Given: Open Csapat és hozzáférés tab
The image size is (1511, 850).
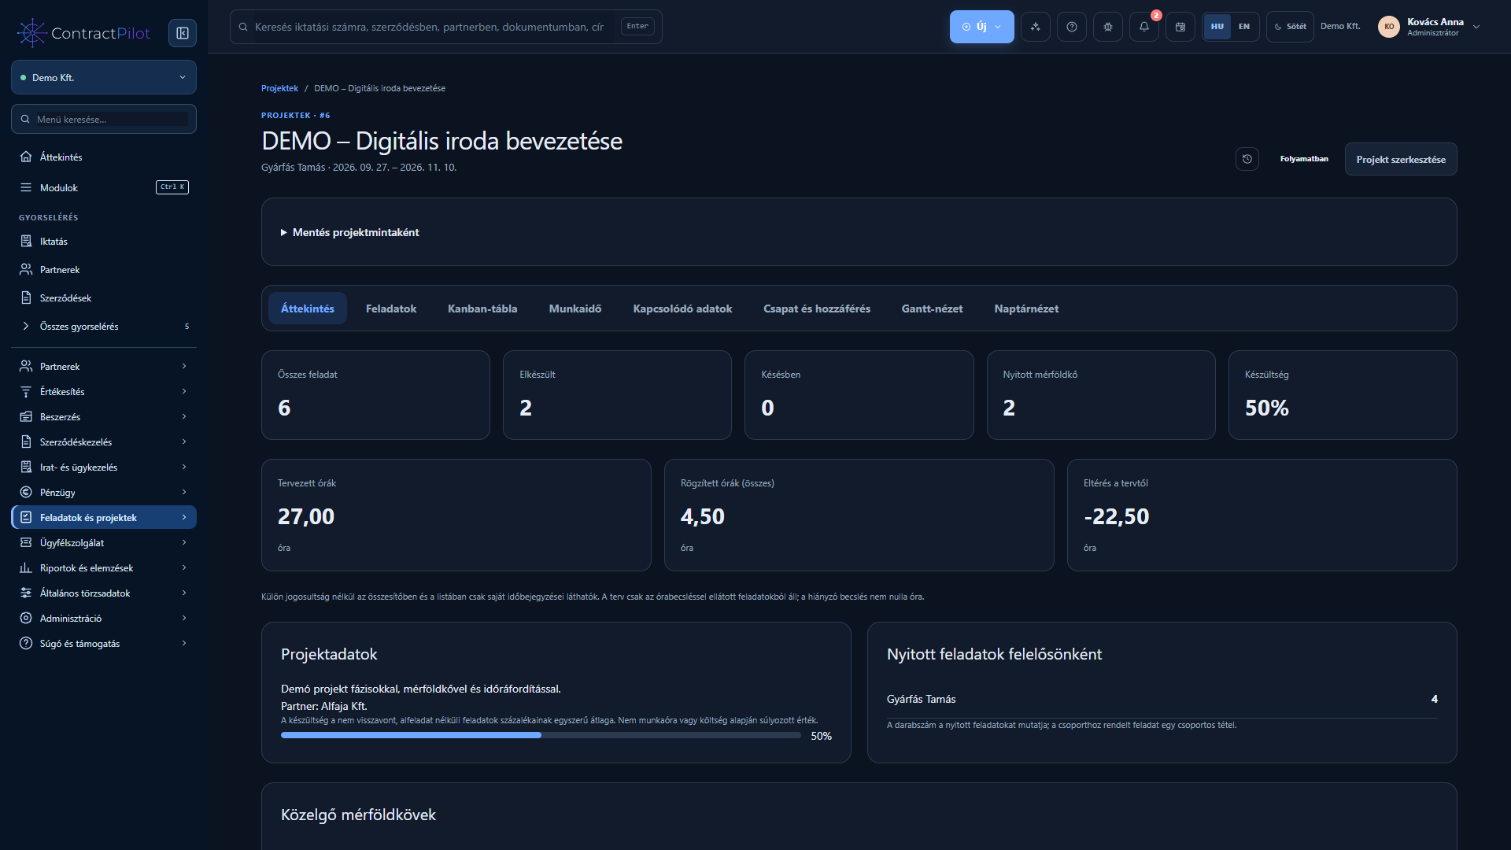Looking at the screenshot, I should 817,309.
